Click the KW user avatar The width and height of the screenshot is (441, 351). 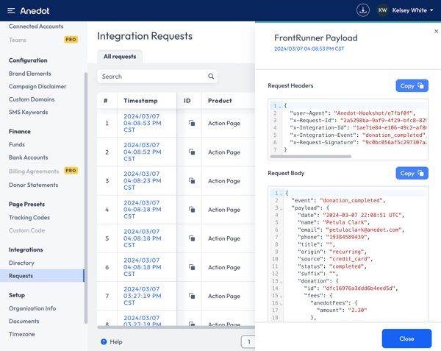[x=382, y=10]
